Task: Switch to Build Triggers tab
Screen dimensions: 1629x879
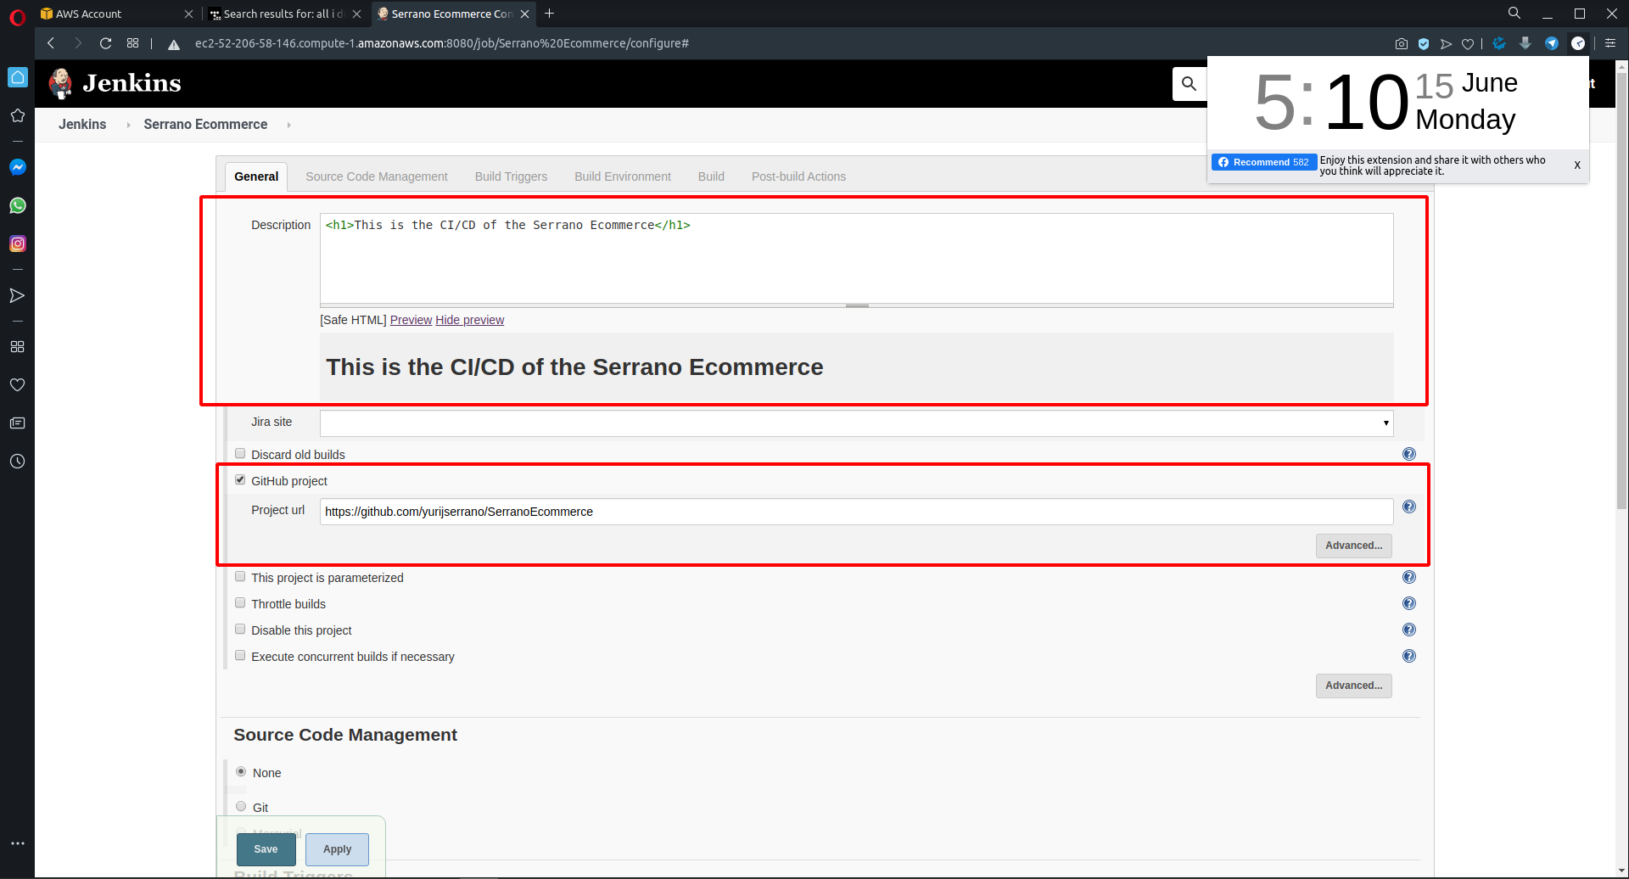Action: [x=511, y=176]
